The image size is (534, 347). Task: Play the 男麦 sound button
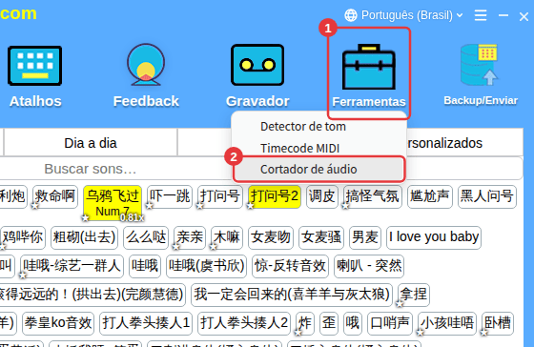pos(365,237)
